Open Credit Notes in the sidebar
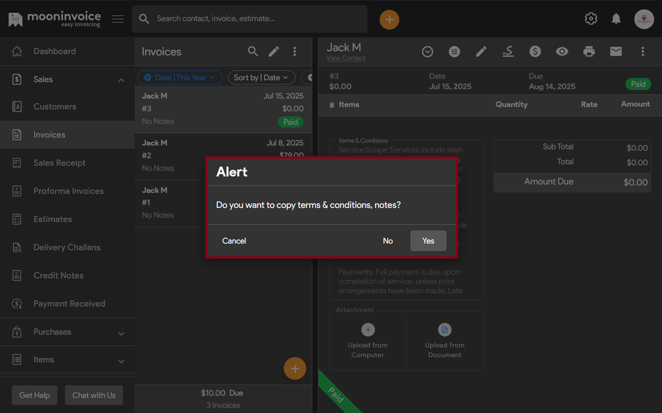The height and width of the screenshot is (413, 662). click(67, 275)
